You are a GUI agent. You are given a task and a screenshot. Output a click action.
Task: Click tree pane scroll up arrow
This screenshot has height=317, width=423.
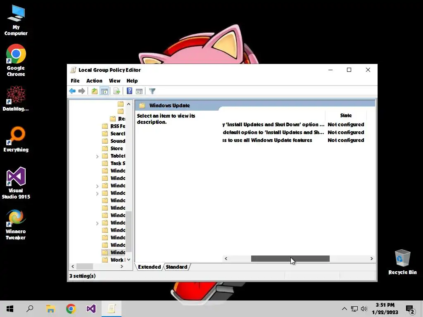pyautogui.click(x=129, y=104)
